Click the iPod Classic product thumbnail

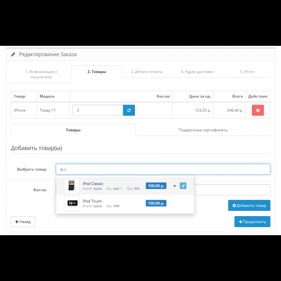(x=72, y=186)
